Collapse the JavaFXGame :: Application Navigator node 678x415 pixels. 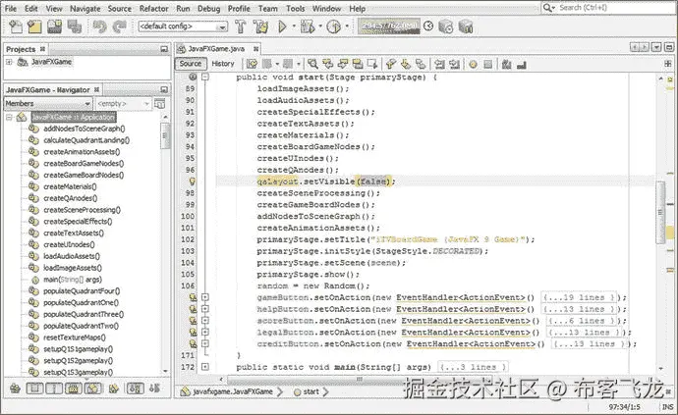coord(9,117)
